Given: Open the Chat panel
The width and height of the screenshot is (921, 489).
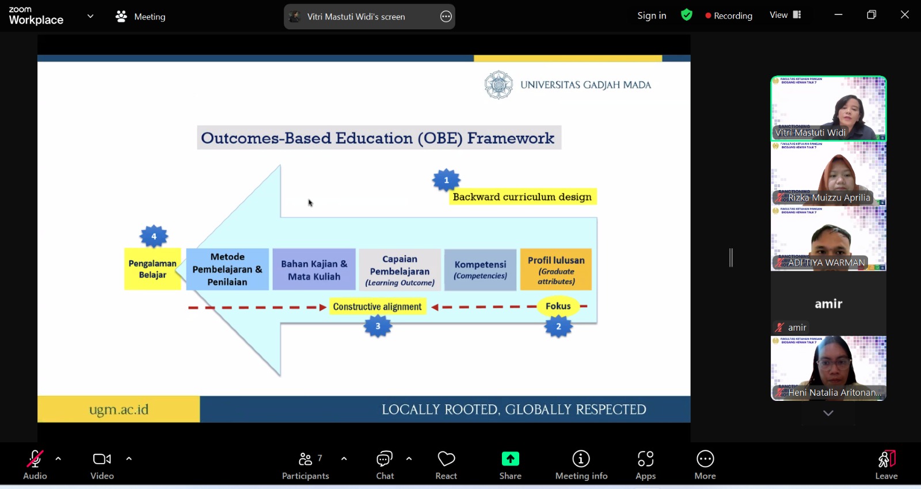Looking at the screenshot, I should click(385, 465).
